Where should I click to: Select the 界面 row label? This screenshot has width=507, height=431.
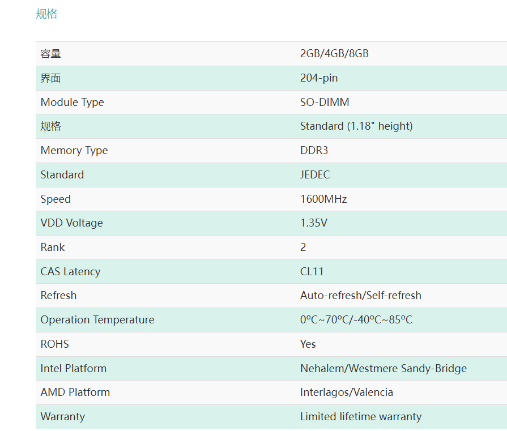coord(50,78)
